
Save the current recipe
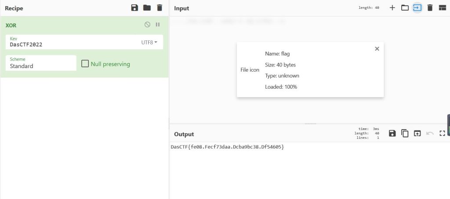tap(134, 8)
